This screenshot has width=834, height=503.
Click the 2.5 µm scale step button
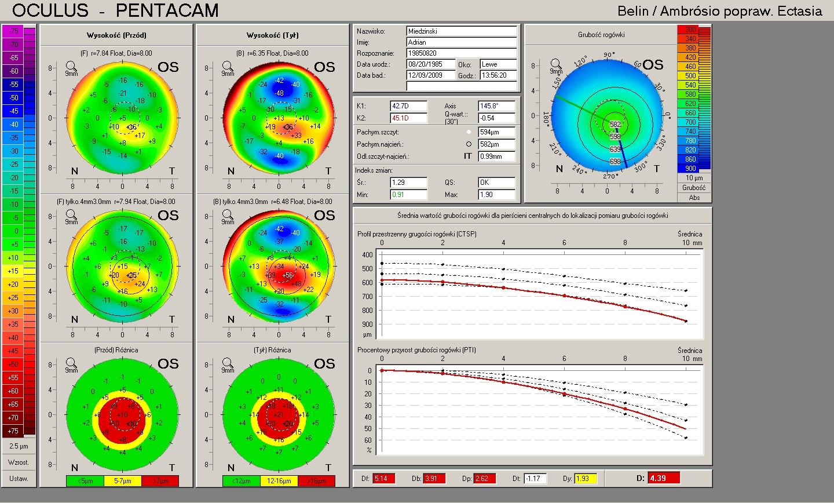19,446
